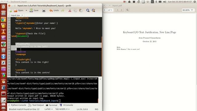
Task: Click the Redo arrow icon
Action: (62, 10)
